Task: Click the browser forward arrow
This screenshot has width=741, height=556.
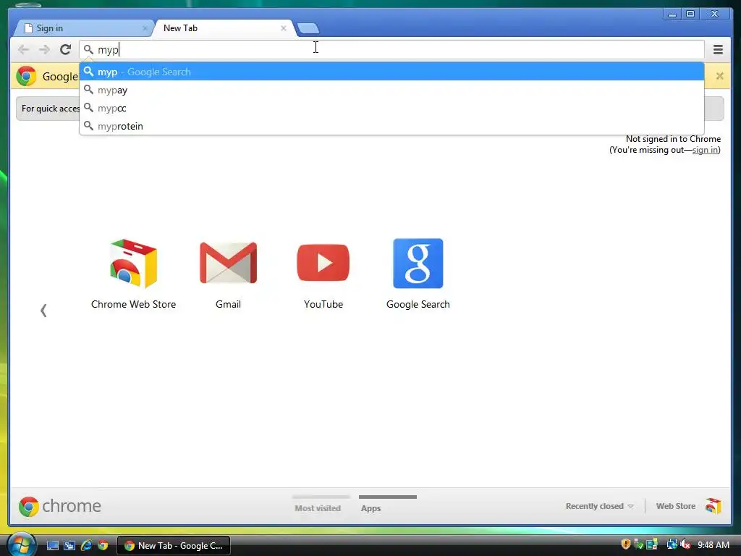Action: 44,50
